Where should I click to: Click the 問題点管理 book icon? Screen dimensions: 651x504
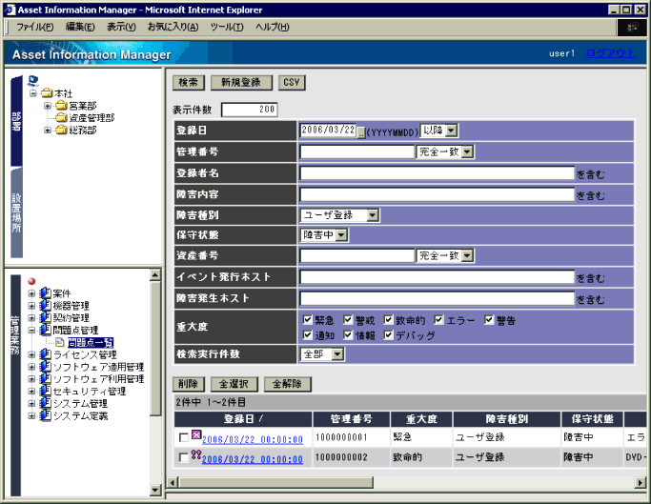[45, 330]
